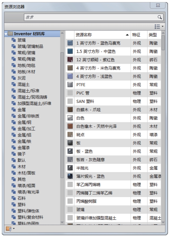Select the 墙漆/粗面 category
The image size is (169, 236).
coord(26,186)
